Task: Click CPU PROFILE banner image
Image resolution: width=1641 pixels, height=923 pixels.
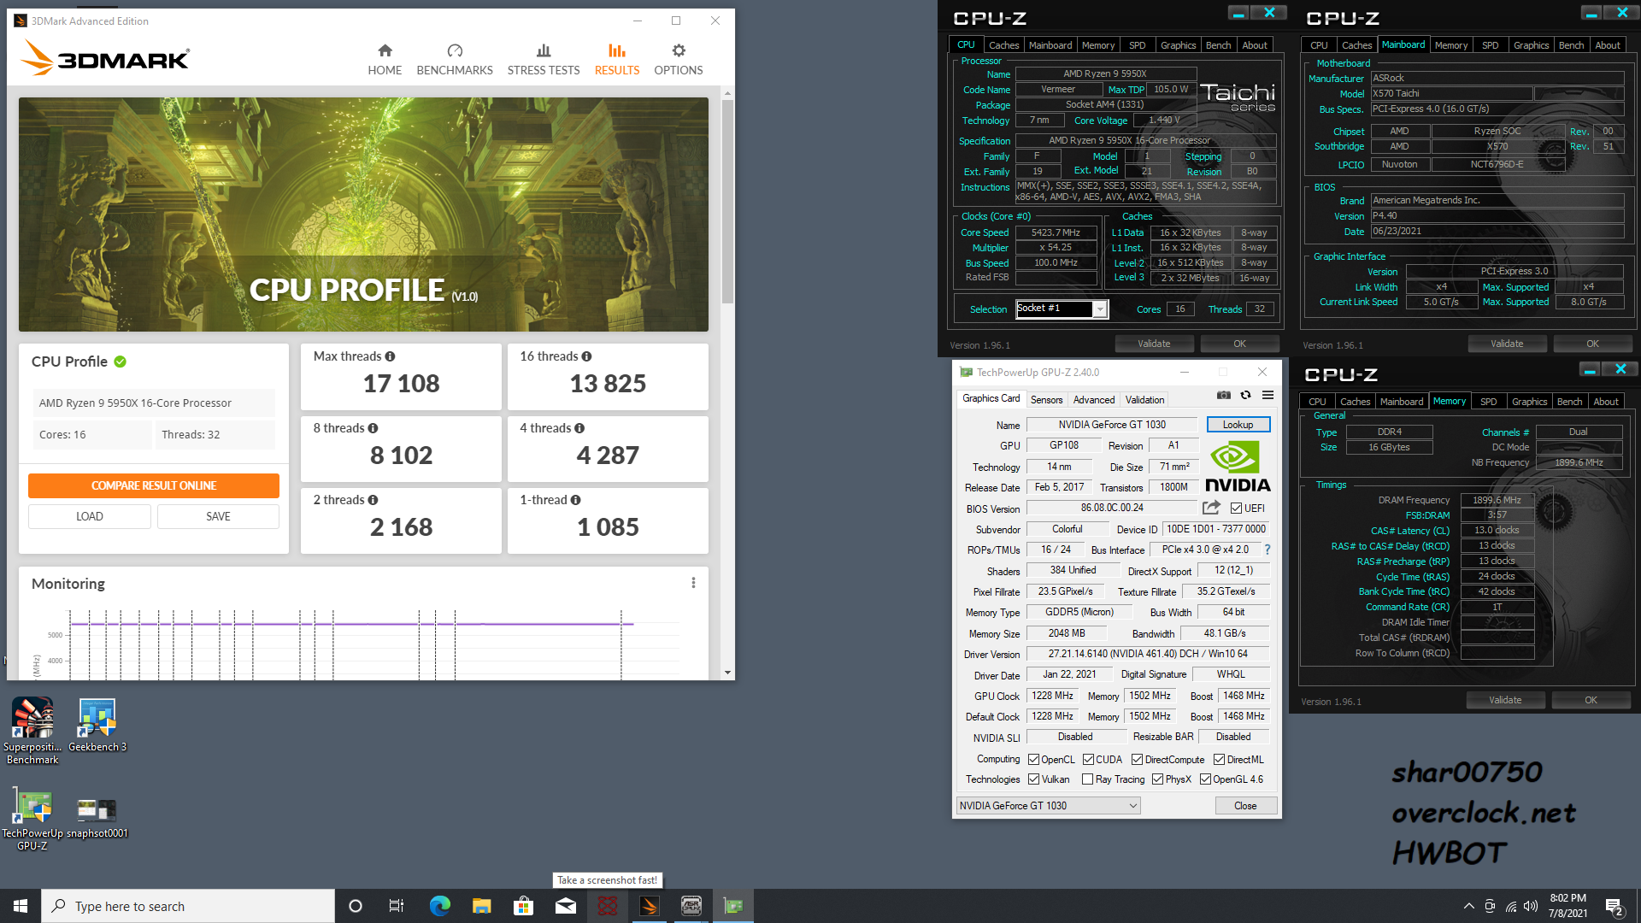Action: 363,214
